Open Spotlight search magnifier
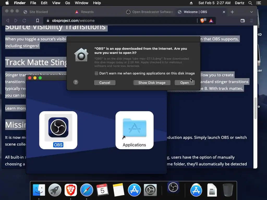This screenshot has width=267, height=200. click(250, 3)
